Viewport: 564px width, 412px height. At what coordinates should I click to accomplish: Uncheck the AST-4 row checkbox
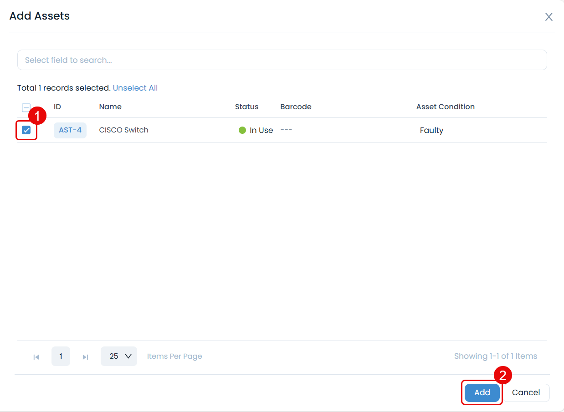click(26, 130)
